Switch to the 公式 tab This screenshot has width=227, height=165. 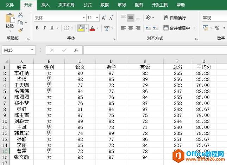[x=88, y=5]
